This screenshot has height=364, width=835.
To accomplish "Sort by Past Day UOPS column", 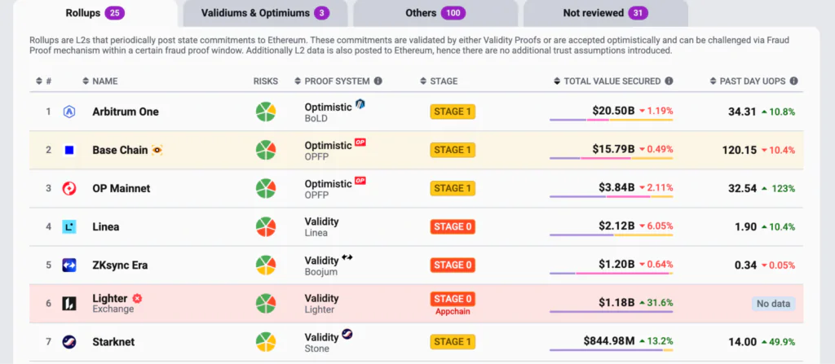I will pos(752,81).
